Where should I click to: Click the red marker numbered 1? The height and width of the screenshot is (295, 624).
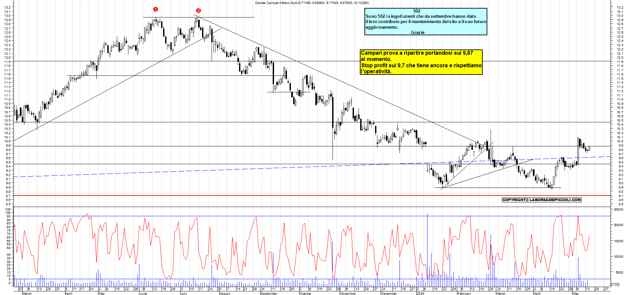(x=156, y=9)
